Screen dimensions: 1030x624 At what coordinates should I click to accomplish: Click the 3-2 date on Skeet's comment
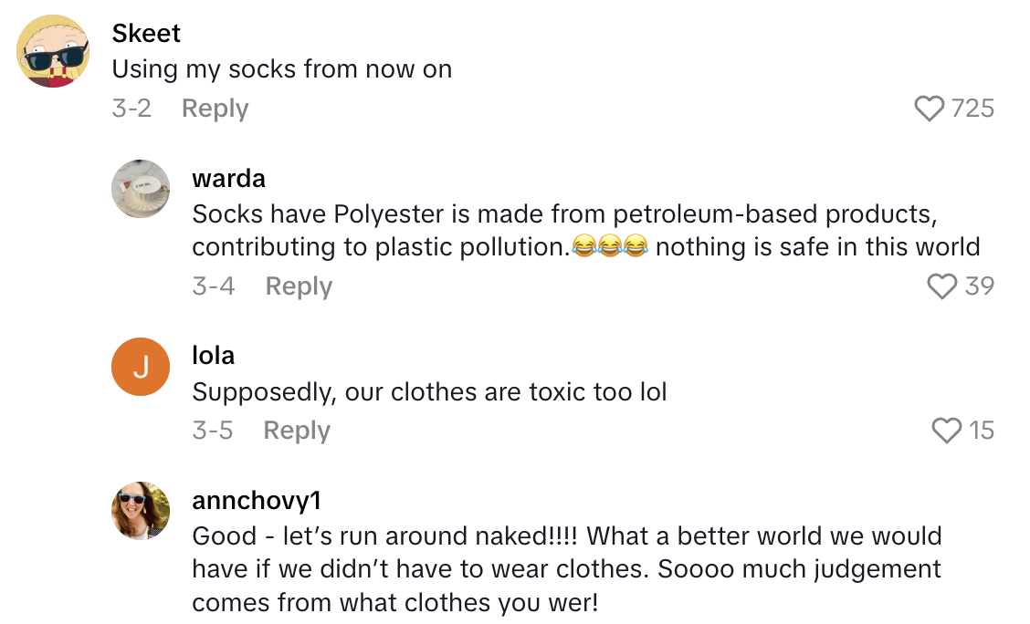[x=131, y=109]
